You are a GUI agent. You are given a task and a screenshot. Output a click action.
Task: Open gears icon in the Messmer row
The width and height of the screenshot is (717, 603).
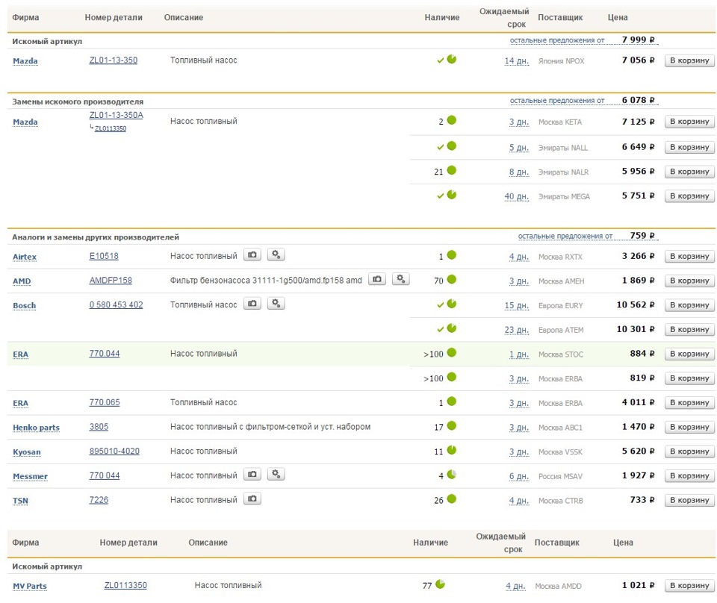(276, 475)
